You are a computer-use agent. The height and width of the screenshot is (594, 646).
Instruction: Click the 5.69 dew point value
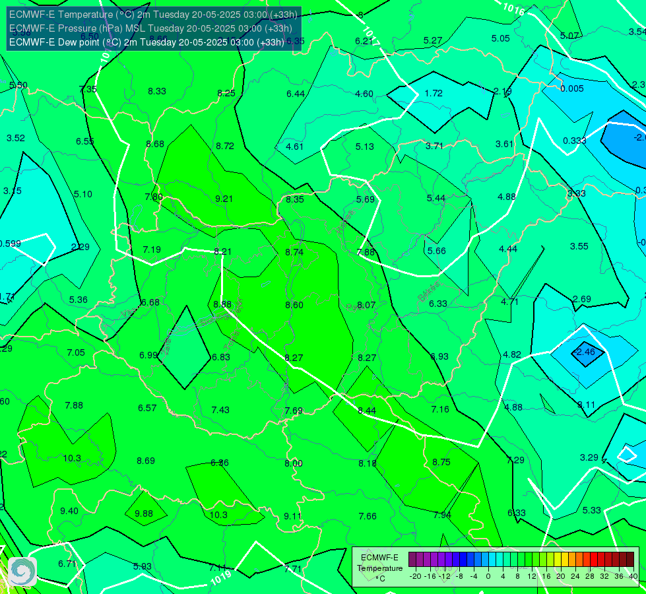coord(366,199)
